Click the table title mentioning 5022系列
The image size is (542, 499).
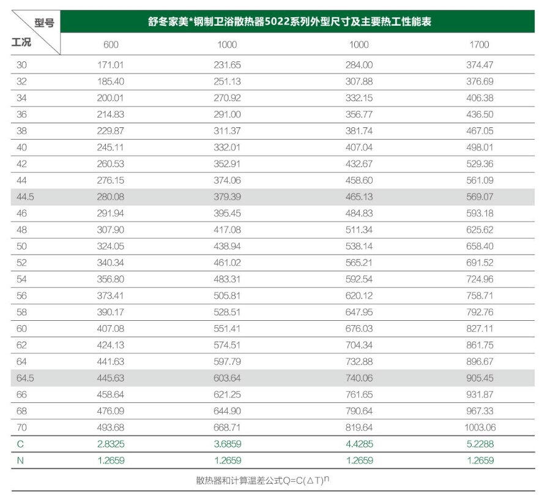(290, 22)
